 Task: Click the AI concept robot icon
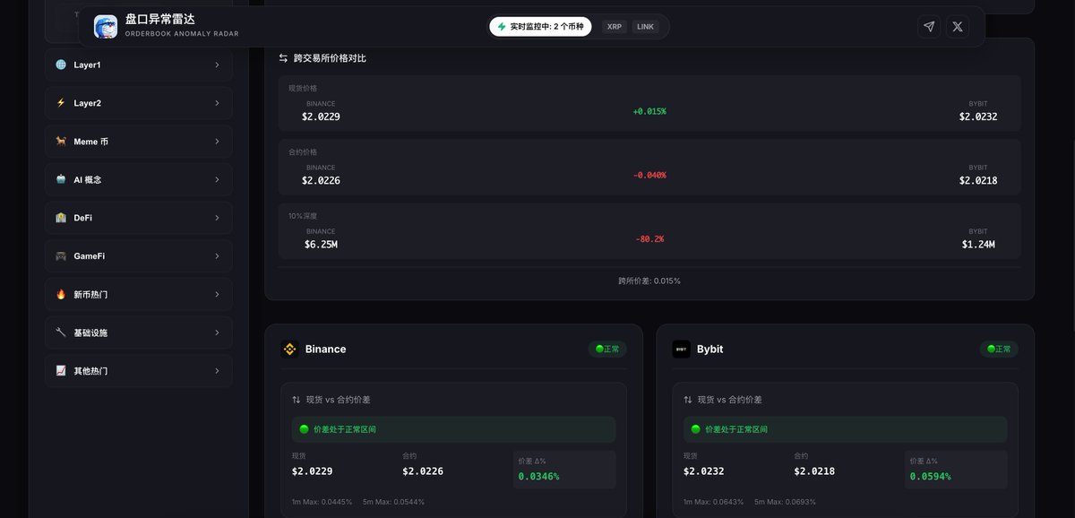pyautogui.click(x=61, y=179)
